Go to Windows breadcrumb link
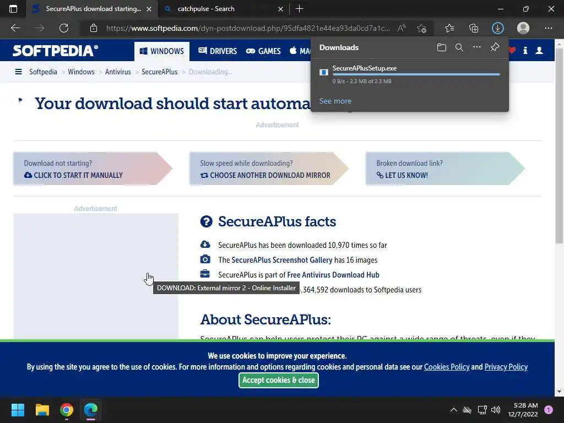The image size is (564, 423). coord(81,72)
